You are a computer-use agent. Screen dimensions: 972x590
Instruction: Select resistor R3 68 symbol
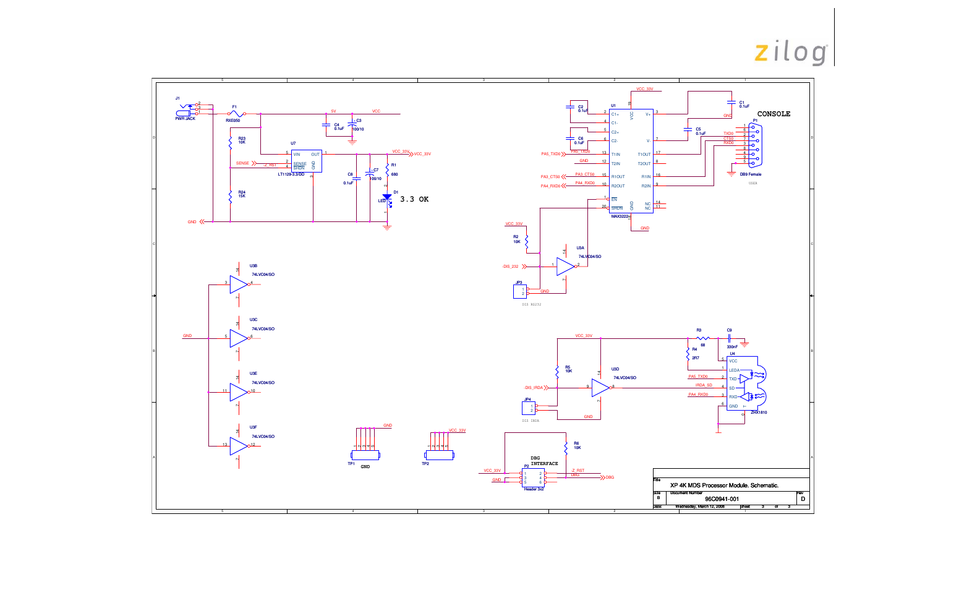(703, 338)
